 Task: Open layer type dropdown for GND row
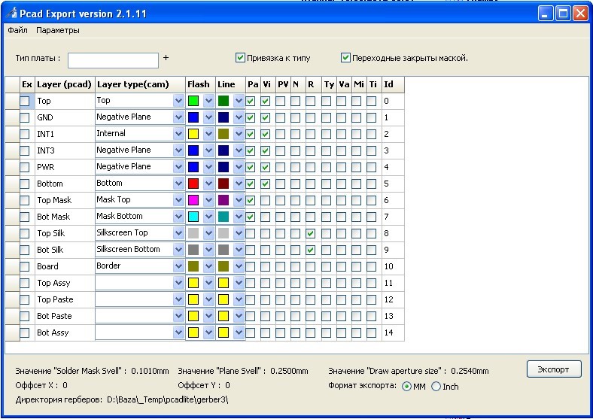pos(178,117)
